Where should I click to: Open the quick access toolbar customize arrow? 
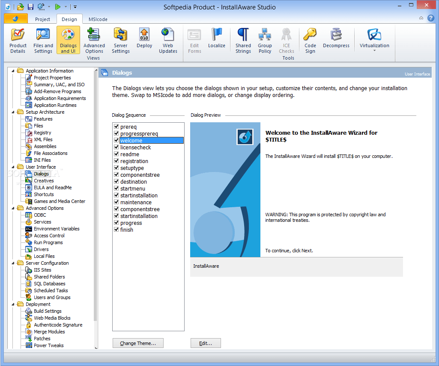[75, 7]
